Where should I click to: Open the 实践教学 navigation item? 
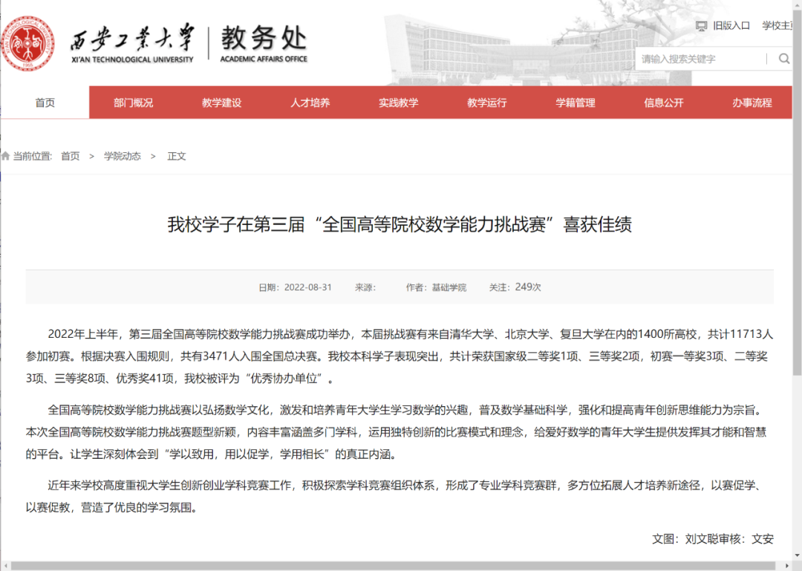(x=399, y=103)
